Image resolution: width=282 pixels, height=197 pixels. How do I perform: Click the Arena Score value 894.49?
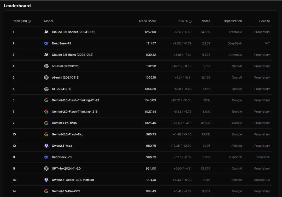point(151,191)
